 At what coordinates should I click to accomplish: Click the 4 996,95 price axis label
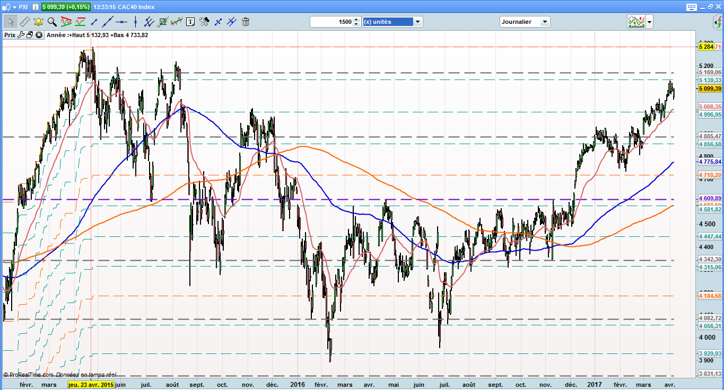710,114
